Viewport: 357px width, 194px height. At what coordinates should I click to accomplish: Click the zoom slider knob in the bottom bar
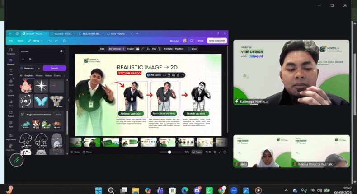pos(169,152)
